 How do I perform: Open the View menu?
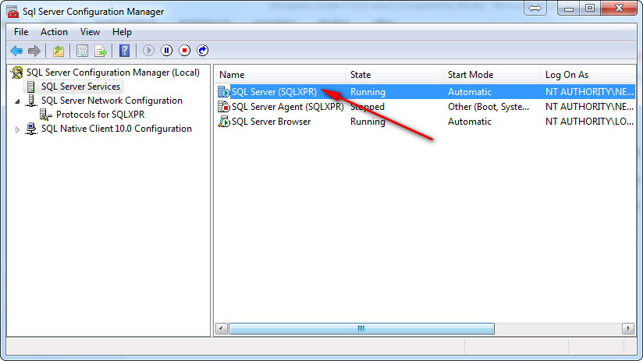click(90, 32)
